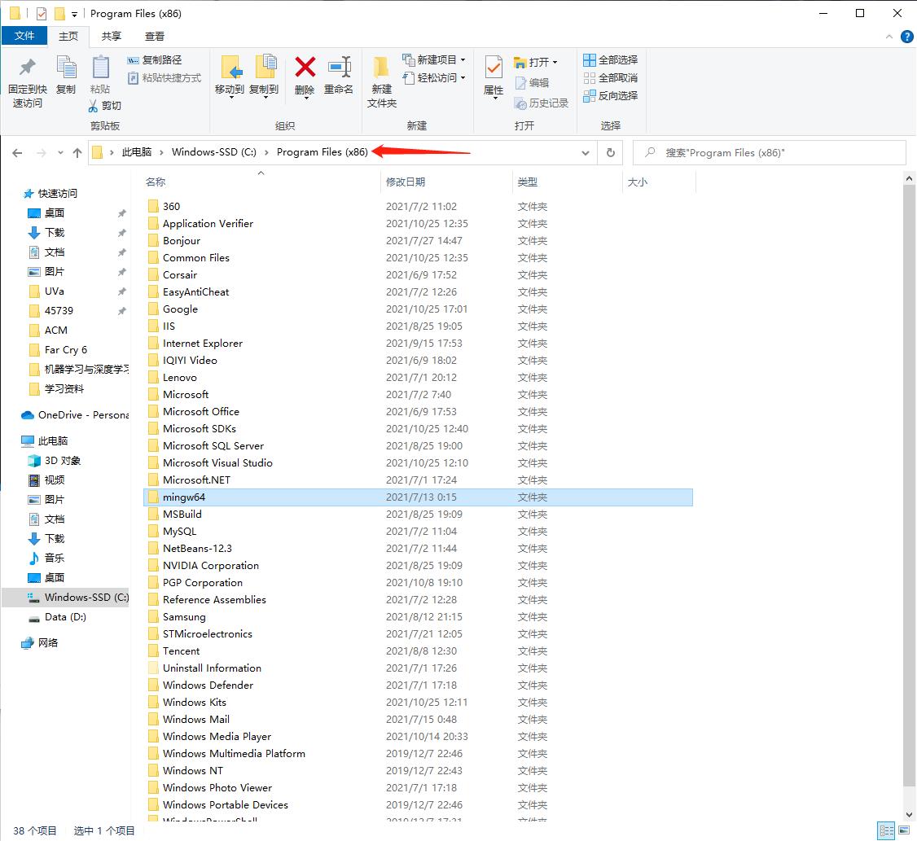Open the File (文件) tab
This screenshot has width=917, height=841.
click(x=24, y=36)
